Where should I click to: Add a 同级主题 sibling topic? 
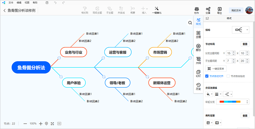(97, 10)
